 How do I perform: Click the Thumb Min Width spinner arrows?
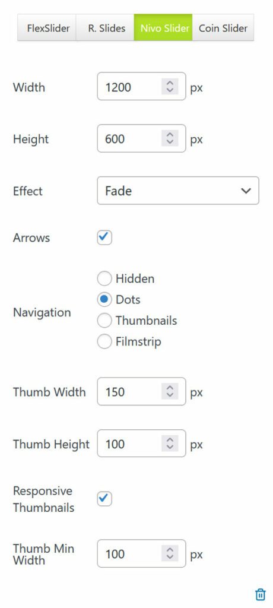pyautogui.click(x=170, y=553)
